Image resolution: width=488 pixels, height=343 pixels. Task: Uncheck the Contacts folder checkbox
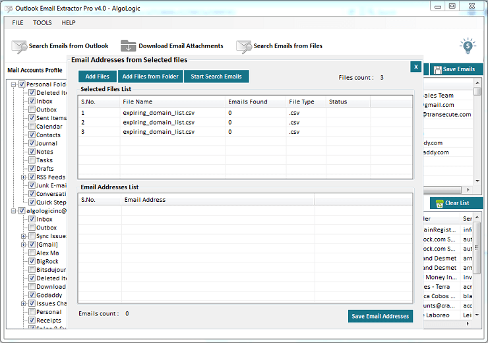(x=32, y=135)
